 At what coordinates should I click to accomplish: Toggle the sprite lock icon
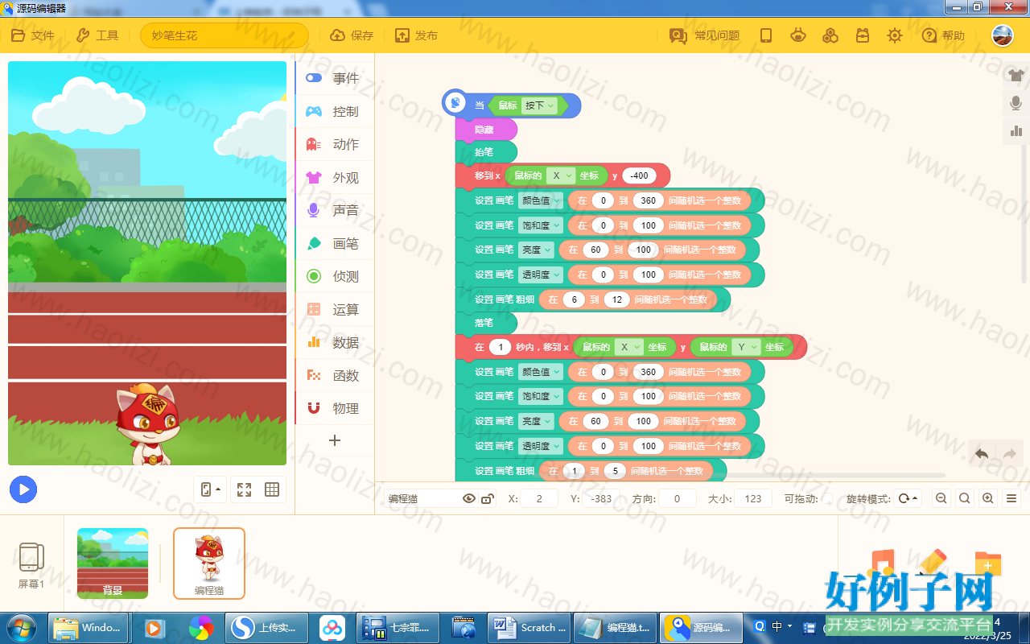click(x=487, y=498)
